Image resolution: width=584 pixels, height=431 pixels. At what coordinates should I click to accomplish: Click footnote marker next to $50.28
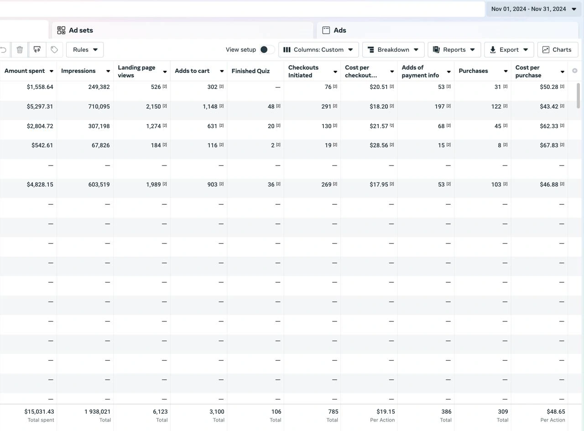[562, 87]
